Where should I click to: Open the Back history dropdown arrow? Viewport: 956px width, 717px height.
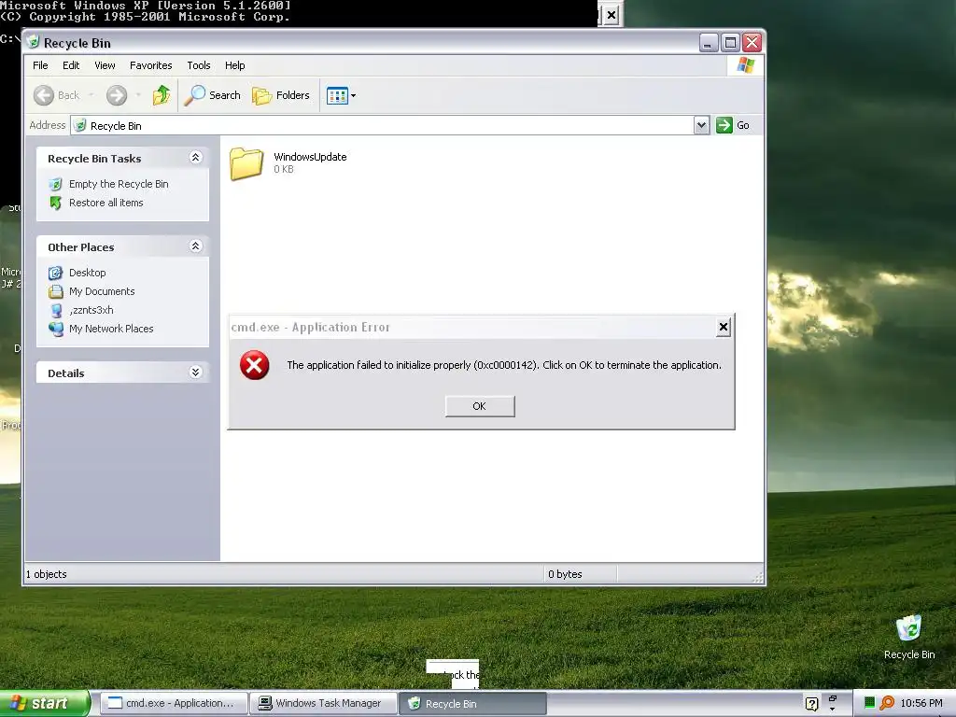tap(91, 95)
